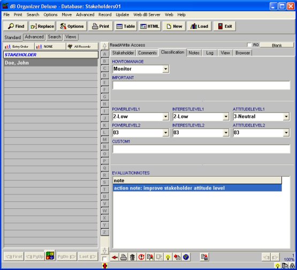Viewport: 297px width, 270px height.
Task: Expand the INTERESTLEVEL1 dropdown
Action: tap(226, 116)
